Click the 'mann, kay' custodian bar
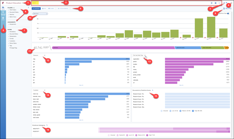 (97, 94)
